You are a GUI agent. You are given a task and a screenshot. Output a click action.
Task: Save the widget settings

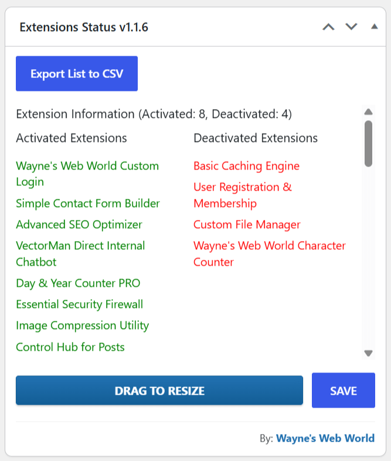[344, 391]
